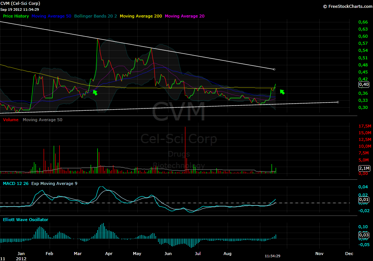Toggle the blue Moving Average 50 legend

point(52,16)
